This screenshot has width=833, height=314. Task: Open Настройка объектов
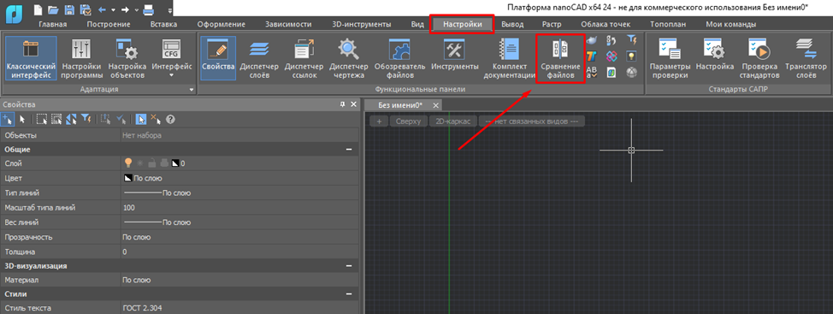tap(127, 58)
